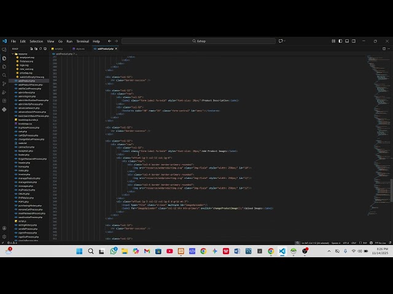The image size is (393, 294).
Task: Open manageProducts.php in the file tree
Action: 29,178
